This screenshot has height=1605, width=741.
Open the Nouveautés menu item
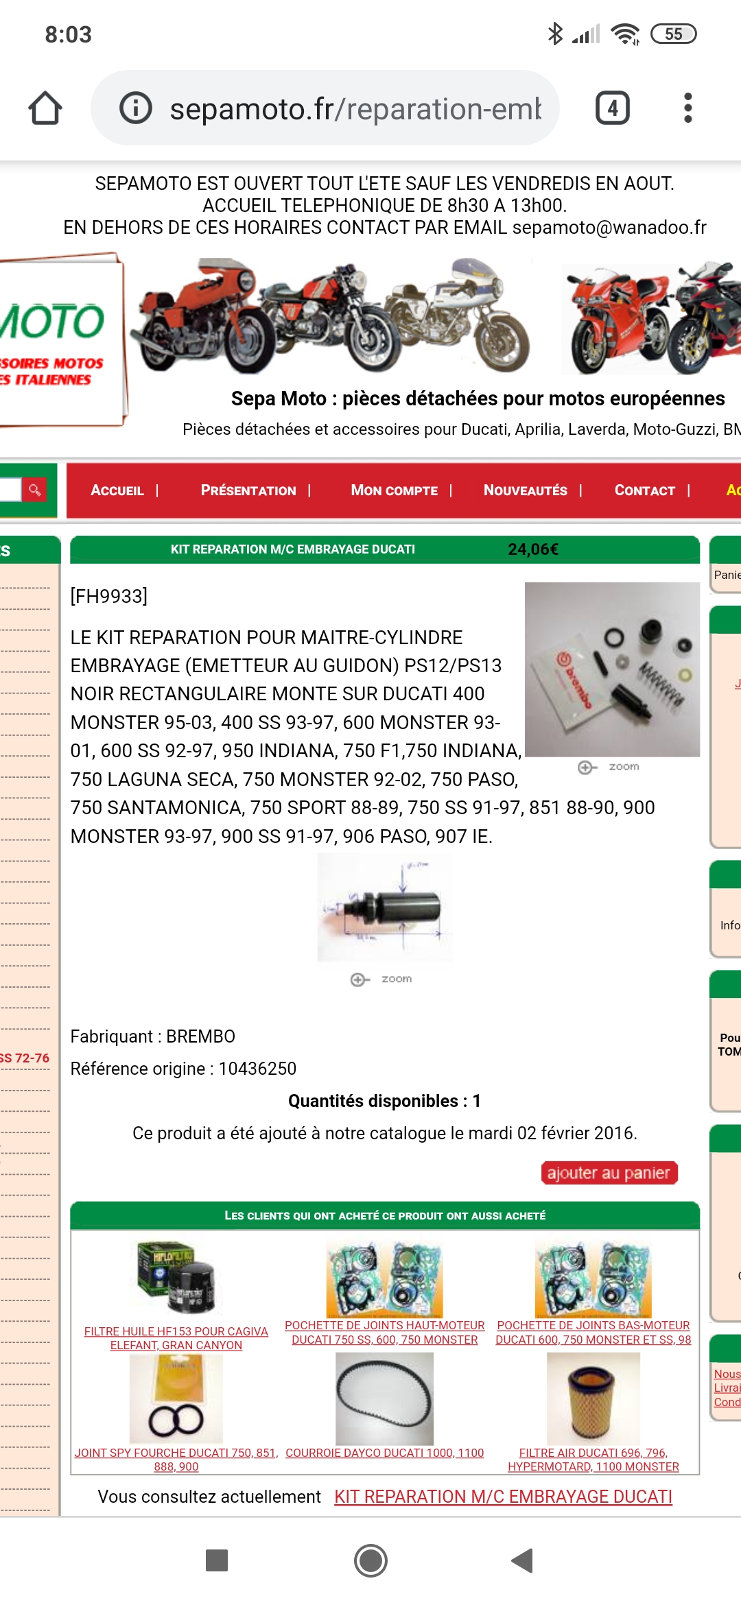[526, 490]
